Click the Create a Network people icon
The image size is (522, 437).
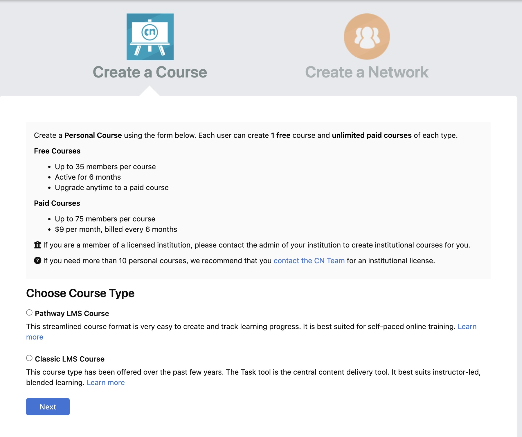(x=367, y=37)
